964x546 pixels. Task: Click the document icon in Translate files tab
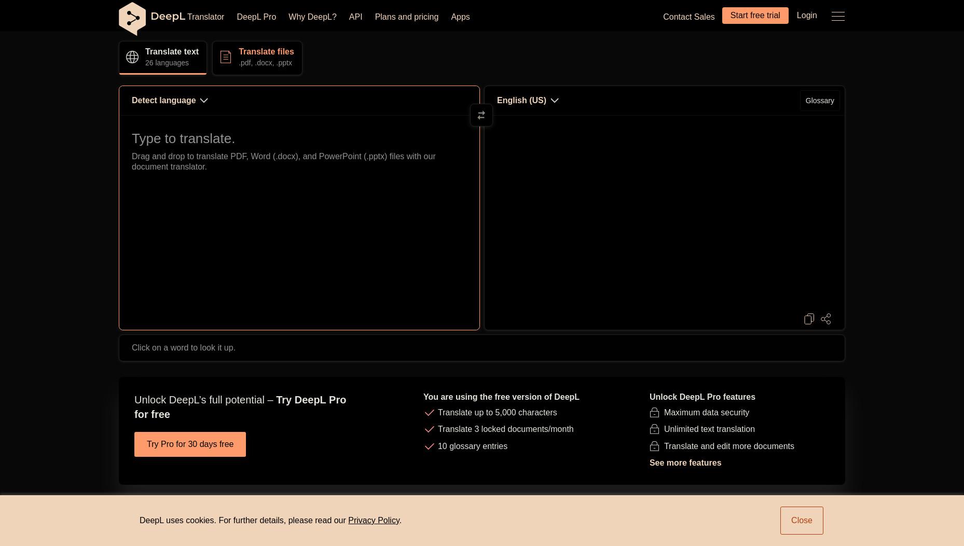tap(226, 57)
